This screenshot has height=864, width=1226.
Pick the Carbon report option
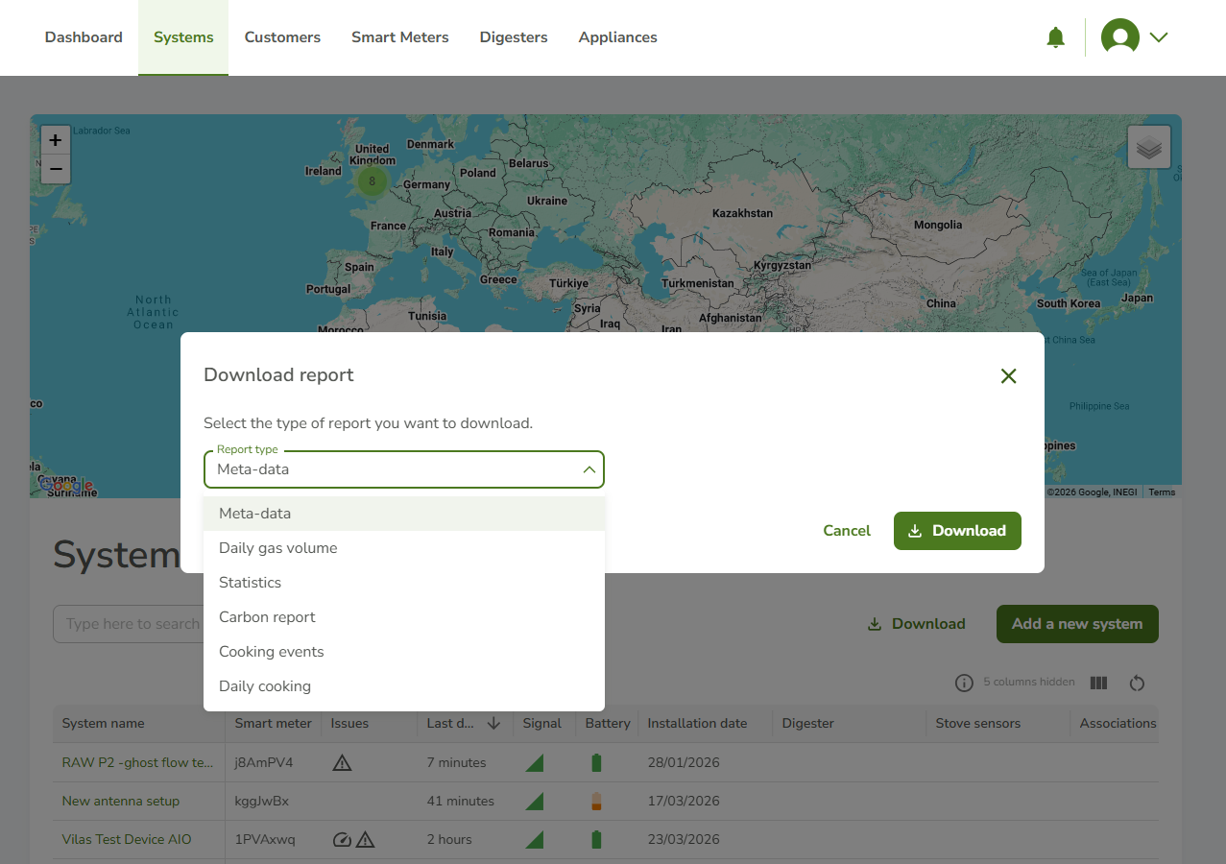pyautogui.click(x=267, y=617)
